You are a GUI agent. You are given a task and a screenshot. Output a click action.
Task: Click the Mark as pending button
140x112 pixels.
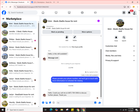(x=57, y=32)
